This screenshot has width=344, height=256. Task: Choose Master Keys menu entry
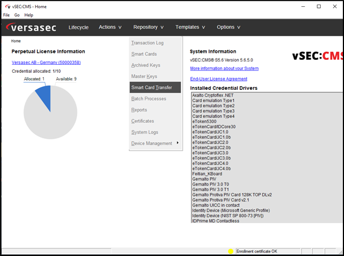click(155, 76)
